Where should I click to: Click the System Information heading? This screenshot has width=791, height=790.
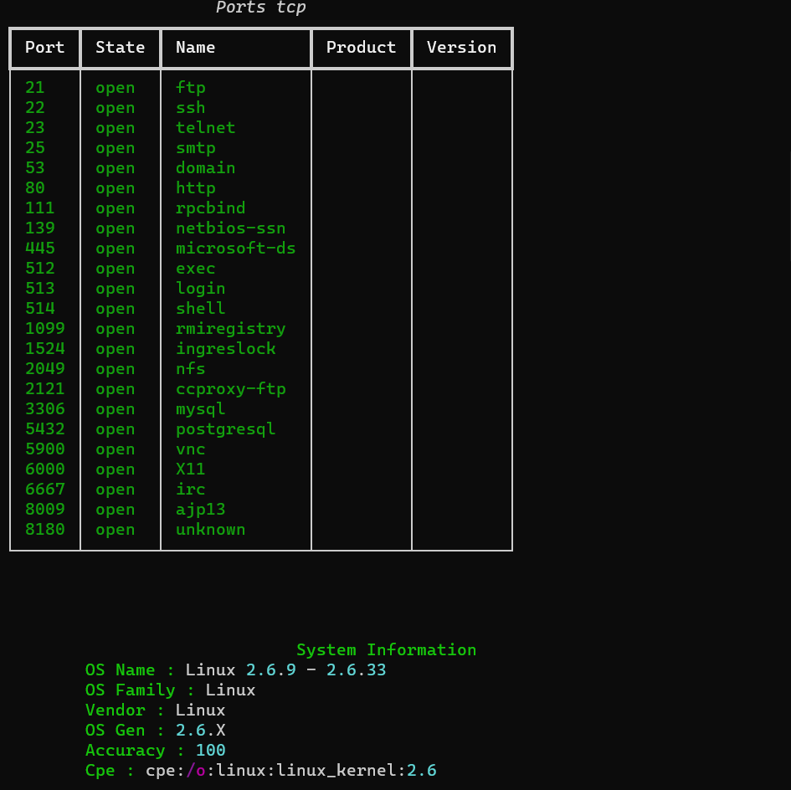[387, 649]
